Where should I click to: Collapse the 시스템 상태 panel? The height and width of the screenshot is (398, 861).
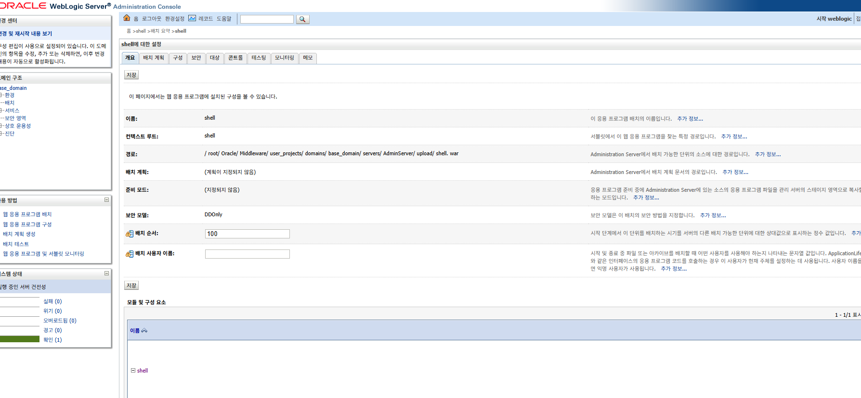[106, 274]
